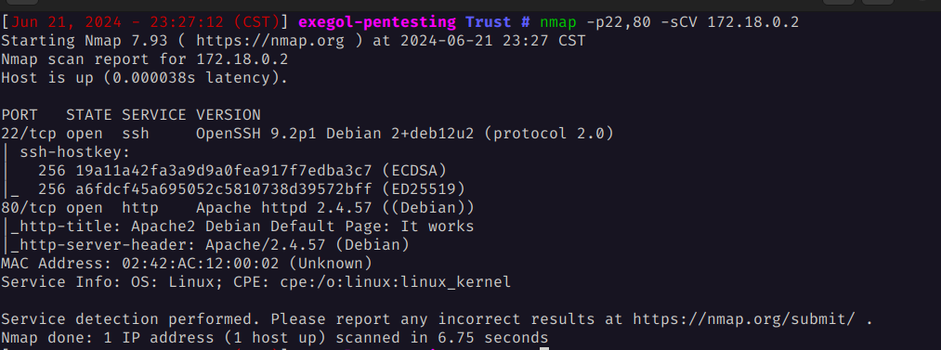941x350 pixels.
Task: Click the ED25519 hostkey fingerprint
Action: click(224, 188)
